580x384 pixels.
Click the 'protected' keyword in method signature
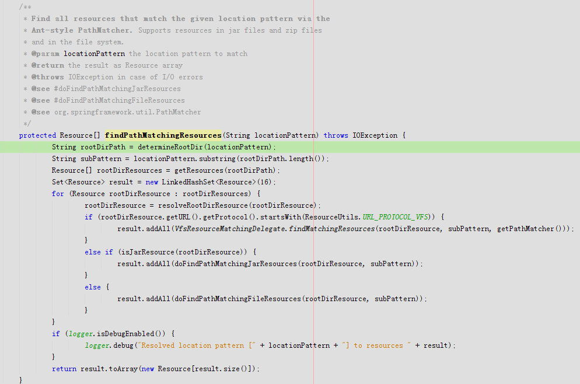click(37, 135)
